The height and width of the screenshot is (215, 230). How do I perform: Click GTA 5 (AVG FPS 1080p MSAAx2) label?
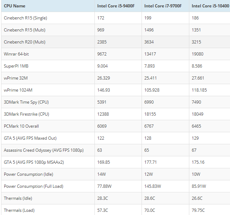point(34,162)
